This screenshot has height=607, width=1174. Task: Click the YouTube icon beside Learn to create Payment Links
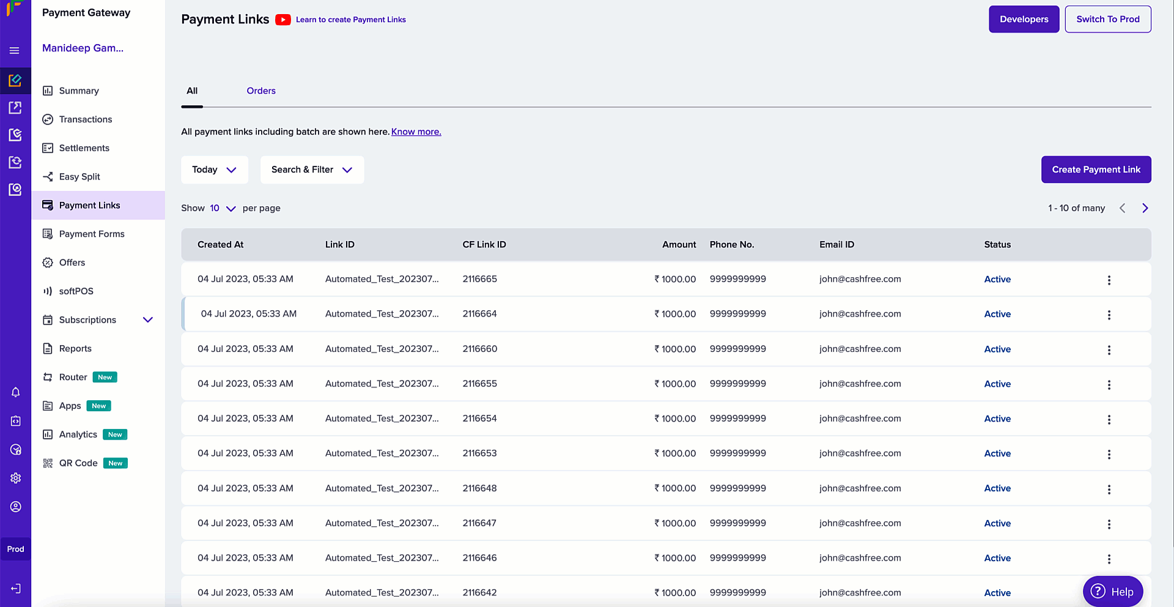pyautogui.click(x=283, y=19)
